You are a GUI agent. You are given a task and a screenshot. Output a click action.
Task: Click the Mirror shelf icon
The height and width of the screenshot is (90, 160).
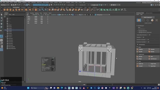[x=55, y=10]
